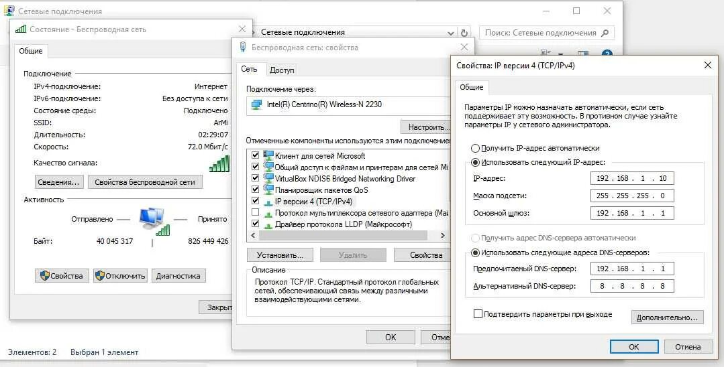This screenshot has height=367, width=724.
Task: Click Свойства button below component list
Action: [x=423, y=255]
